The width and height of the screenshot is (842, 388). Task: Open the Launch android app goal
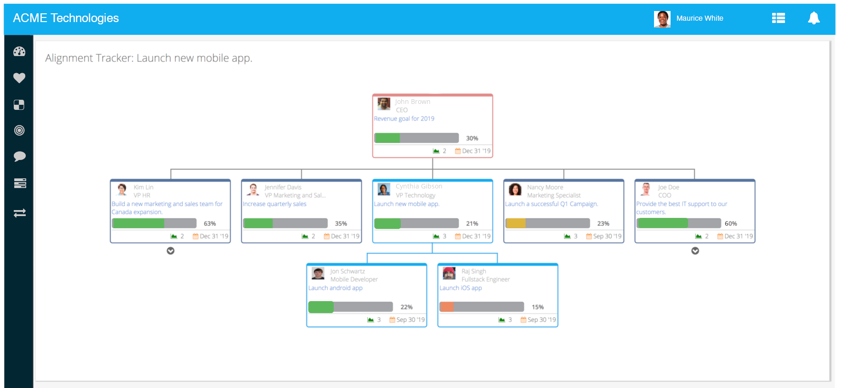pyautogui.click(x=336, y=288)
